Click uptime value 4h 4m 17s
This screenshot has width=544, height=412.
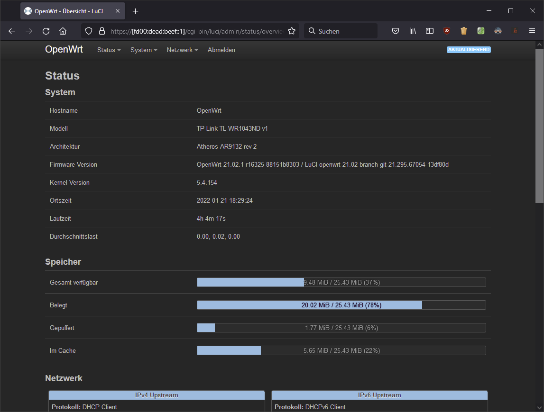211,219
